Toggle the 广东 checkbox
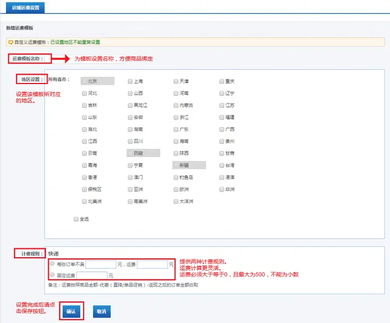 point(176,129)
